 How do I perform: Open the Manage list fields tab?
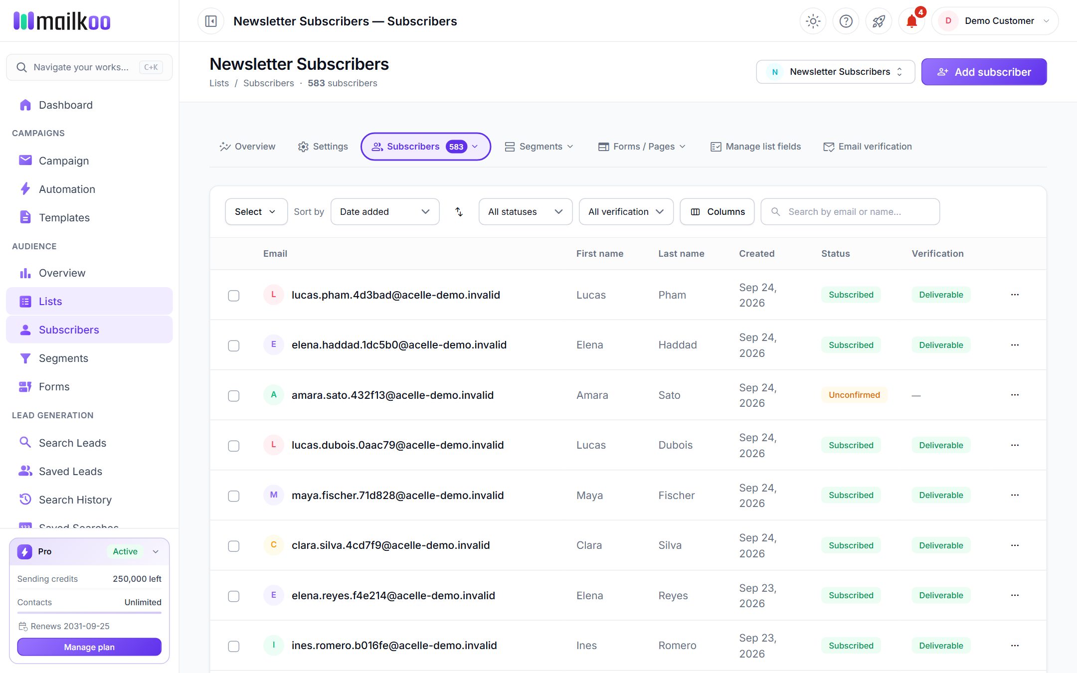pos(755,147)
